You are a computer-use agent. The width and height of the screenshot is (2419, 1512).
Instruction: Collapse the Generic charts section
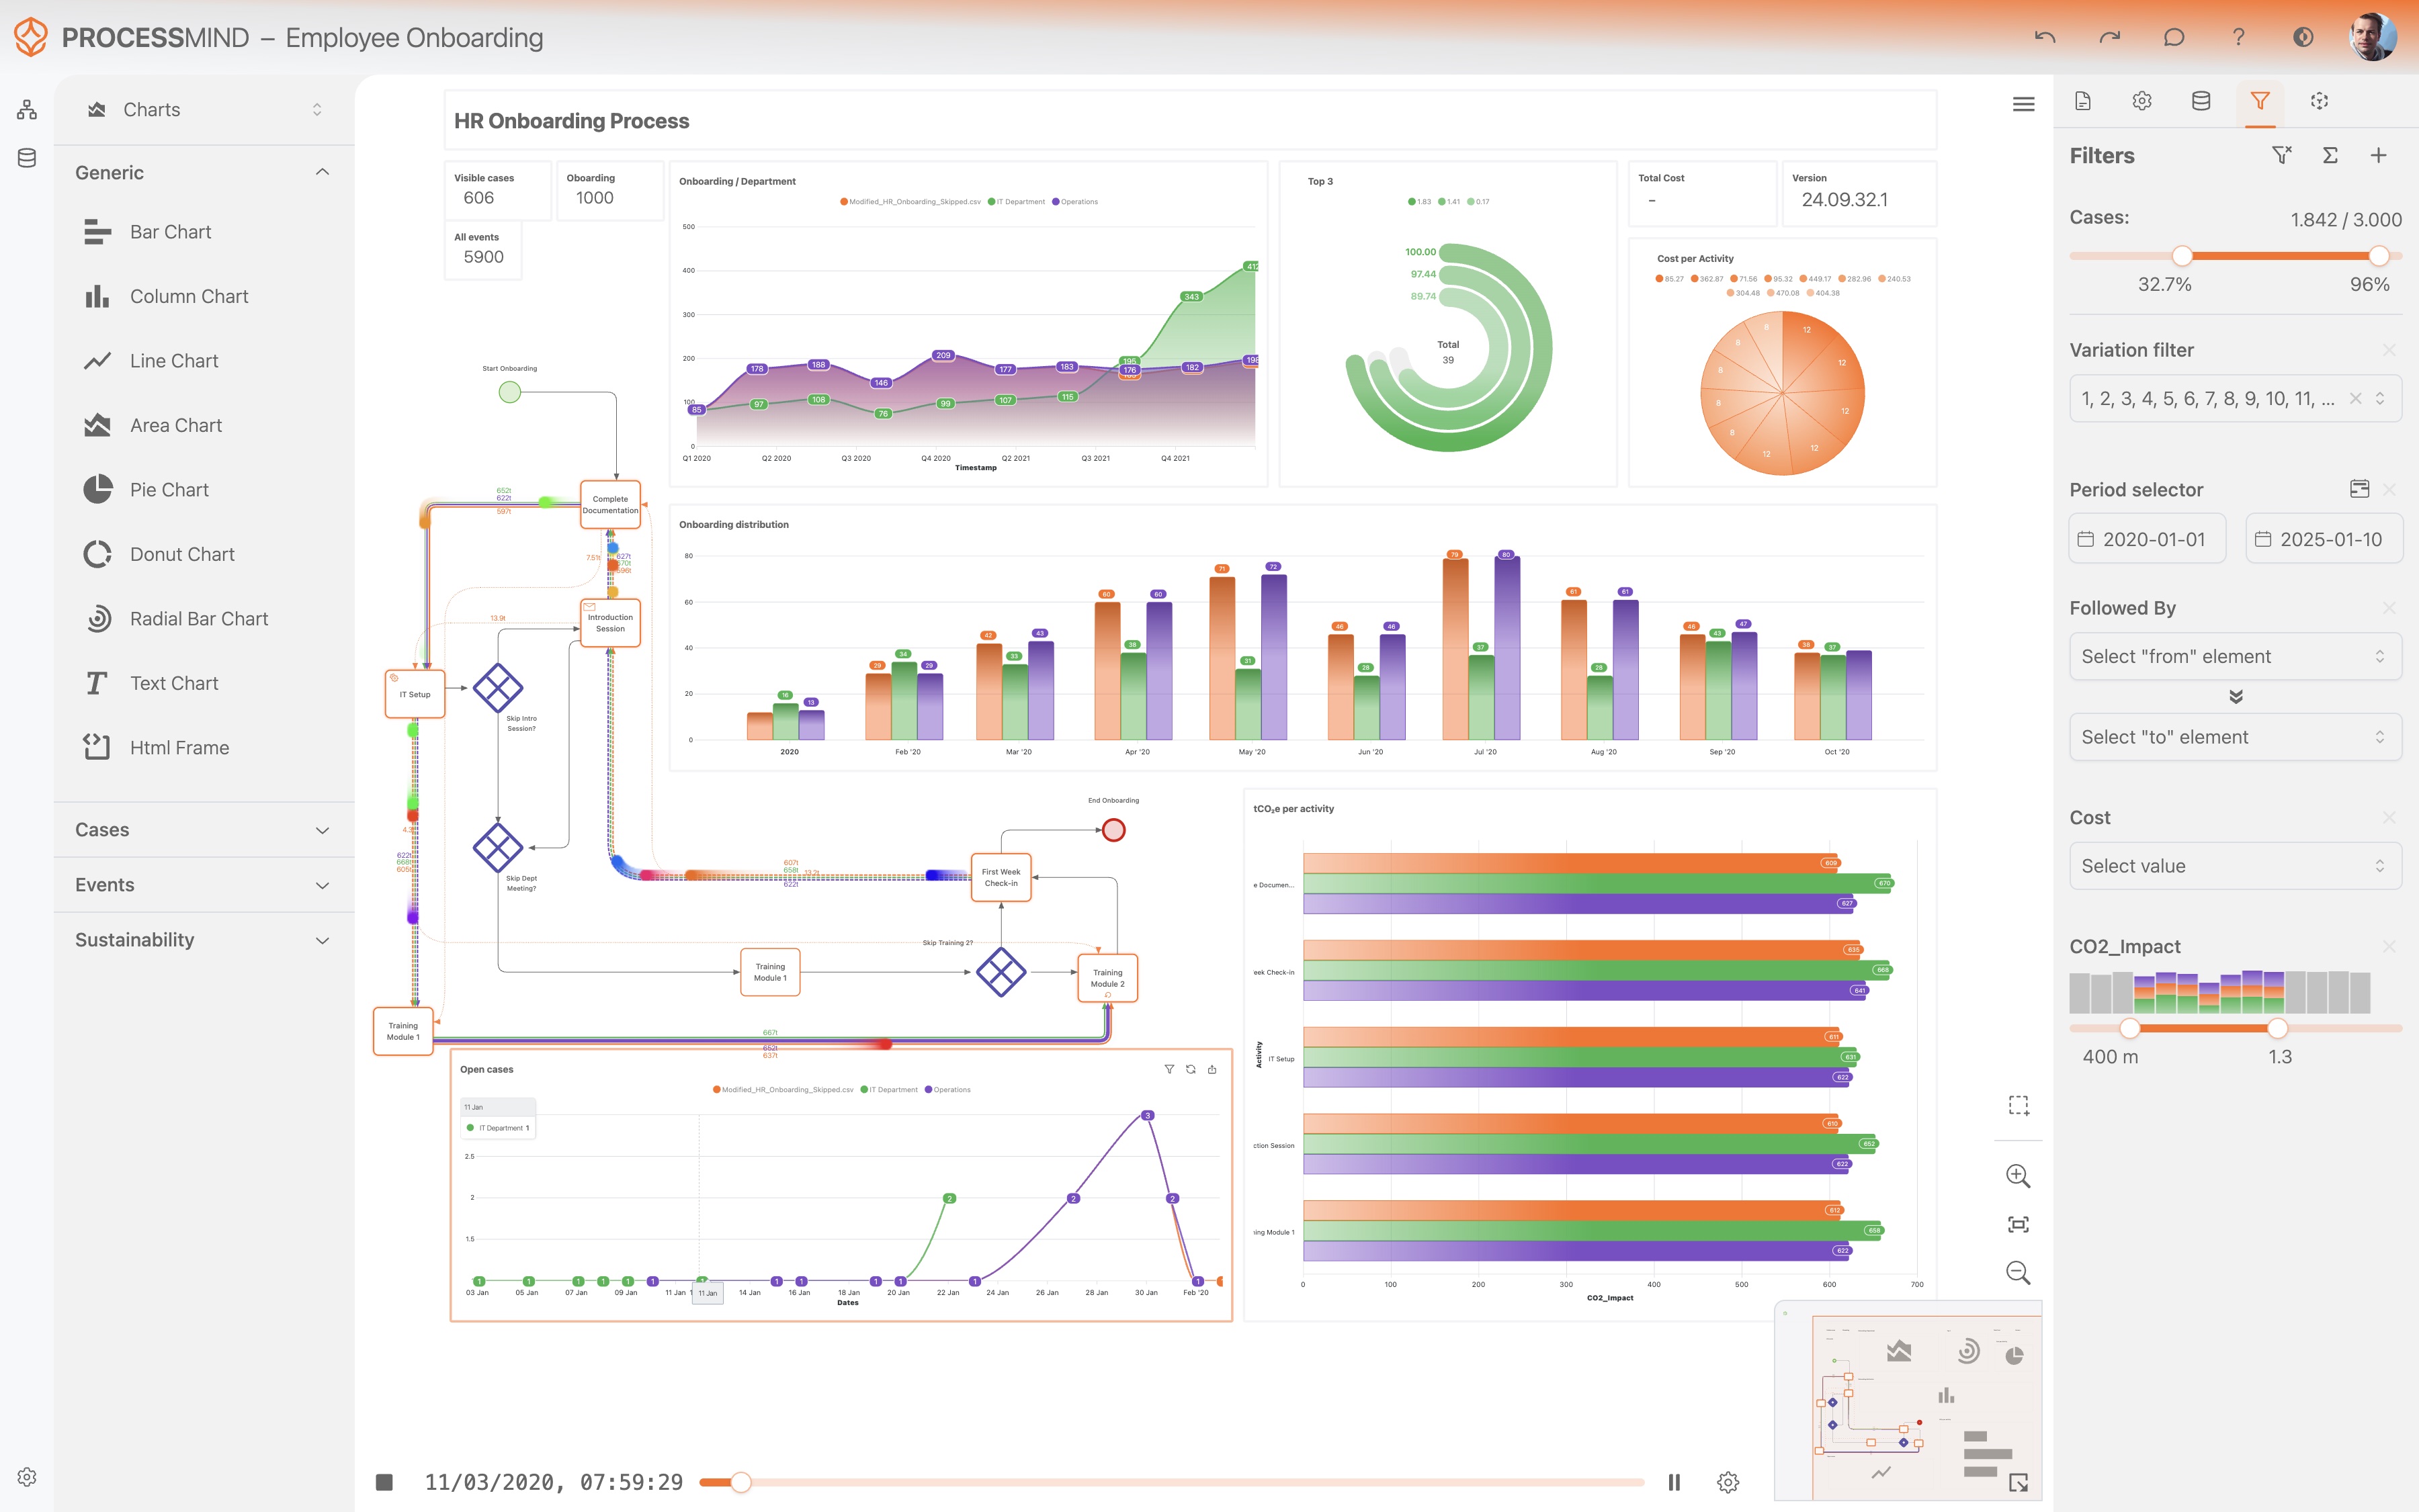coord(322,172)
